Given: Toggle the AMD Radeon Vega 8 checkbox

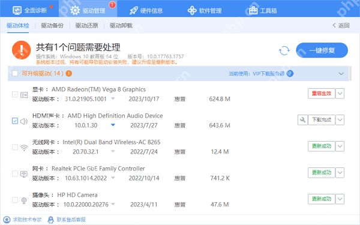Looking at the screenshot, I should click(15, 94).
